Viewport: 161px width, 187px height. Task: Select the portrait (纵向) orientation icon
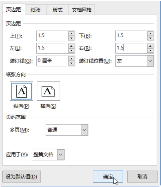coord(21,91)
